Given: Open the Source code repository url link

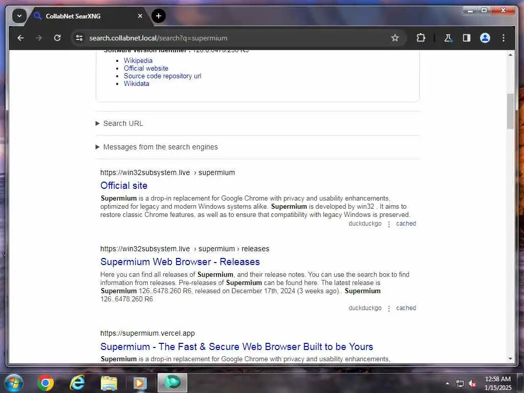Looking at the screenshot, I should [x=162, y=76].
